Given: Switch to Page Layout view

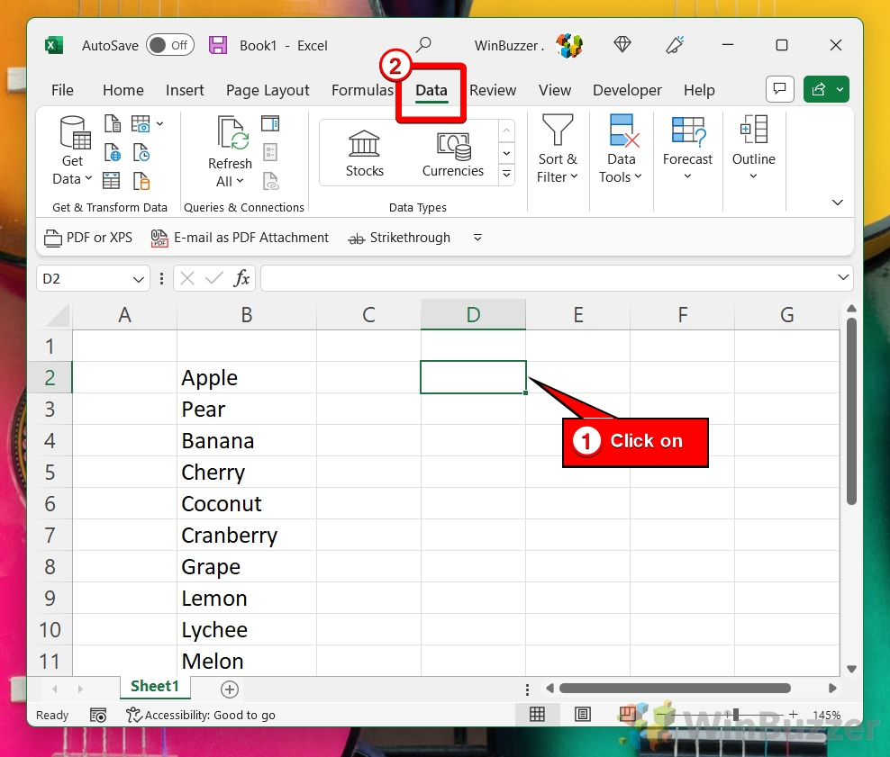Looking at the screenshot, I should (x=582, y=715).
